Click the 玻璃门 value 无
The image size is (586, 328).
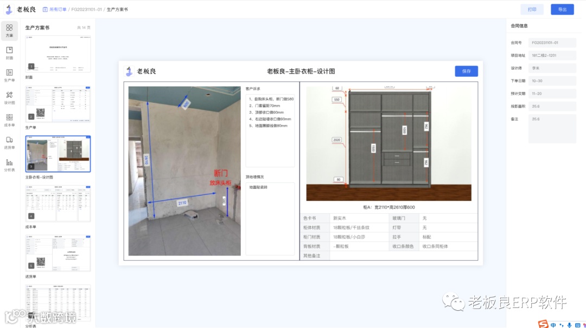(x=424, y=218)
